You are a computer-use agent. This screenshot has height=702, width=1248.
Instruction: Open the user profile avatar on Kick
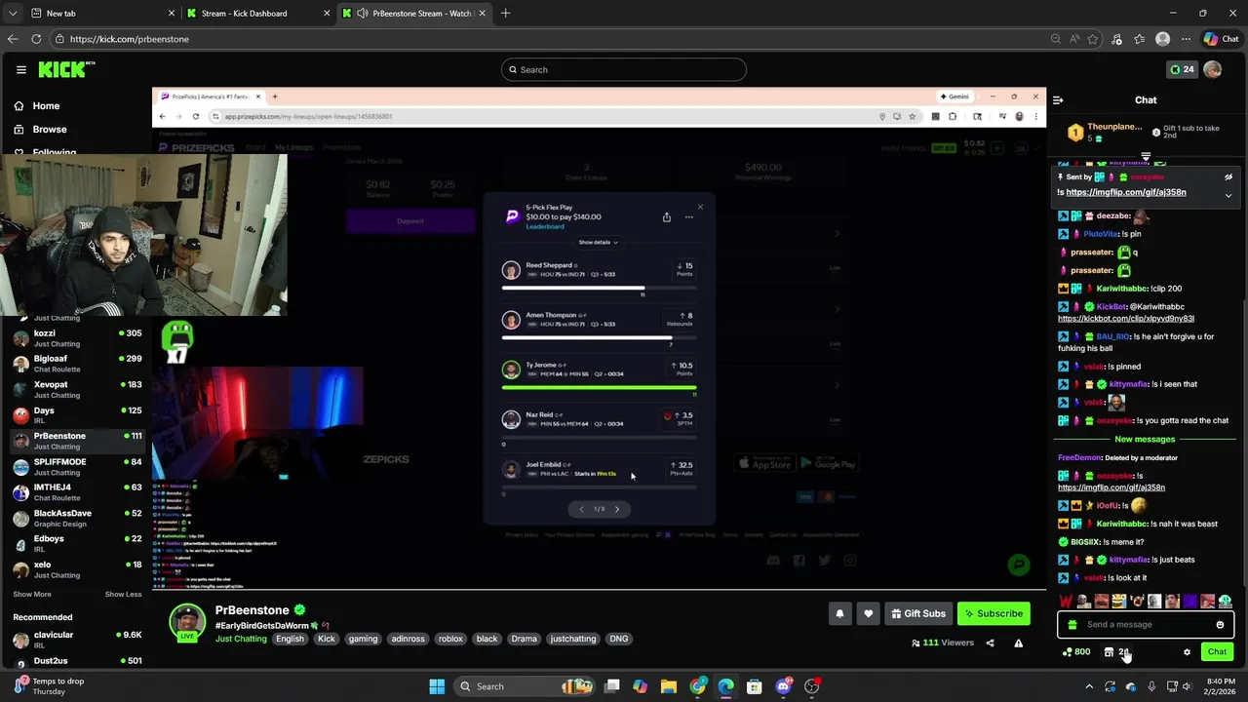[x=1213, y=69]
